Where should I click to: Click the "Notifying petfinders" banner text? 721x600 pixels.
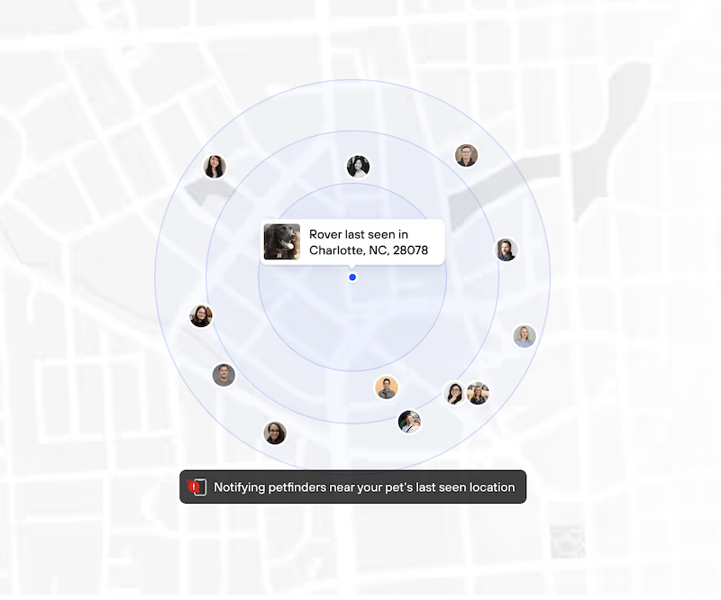pos(364,487)
